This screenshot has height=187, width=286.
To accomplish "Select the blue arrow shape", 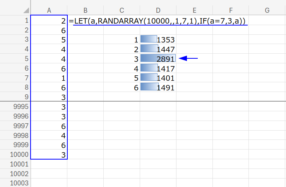I will click(189, 59).
